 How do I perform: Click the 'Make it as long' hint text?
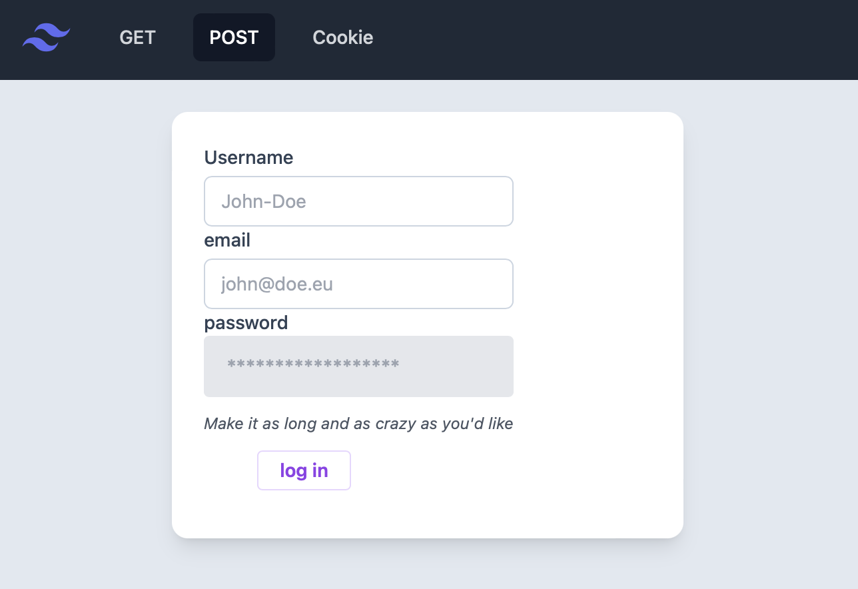coord(358,424)
